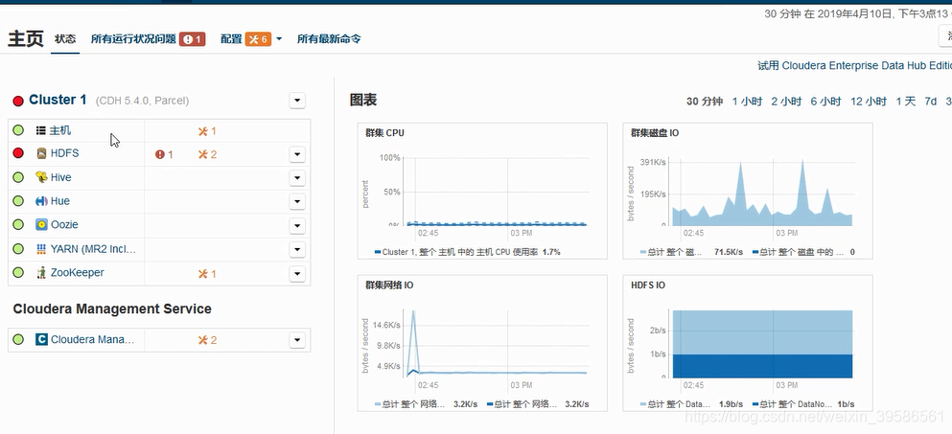
Task: Open the ZooKeeper actions dropdown
Action: tap(297, 274)
